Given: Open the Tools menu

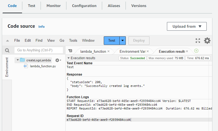Looking at the screenshot, I should point(73,41).
